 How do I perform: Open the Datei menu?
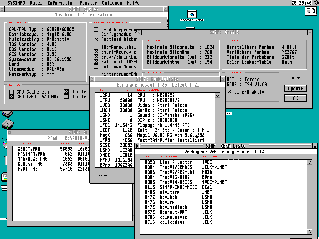(36, 3)
